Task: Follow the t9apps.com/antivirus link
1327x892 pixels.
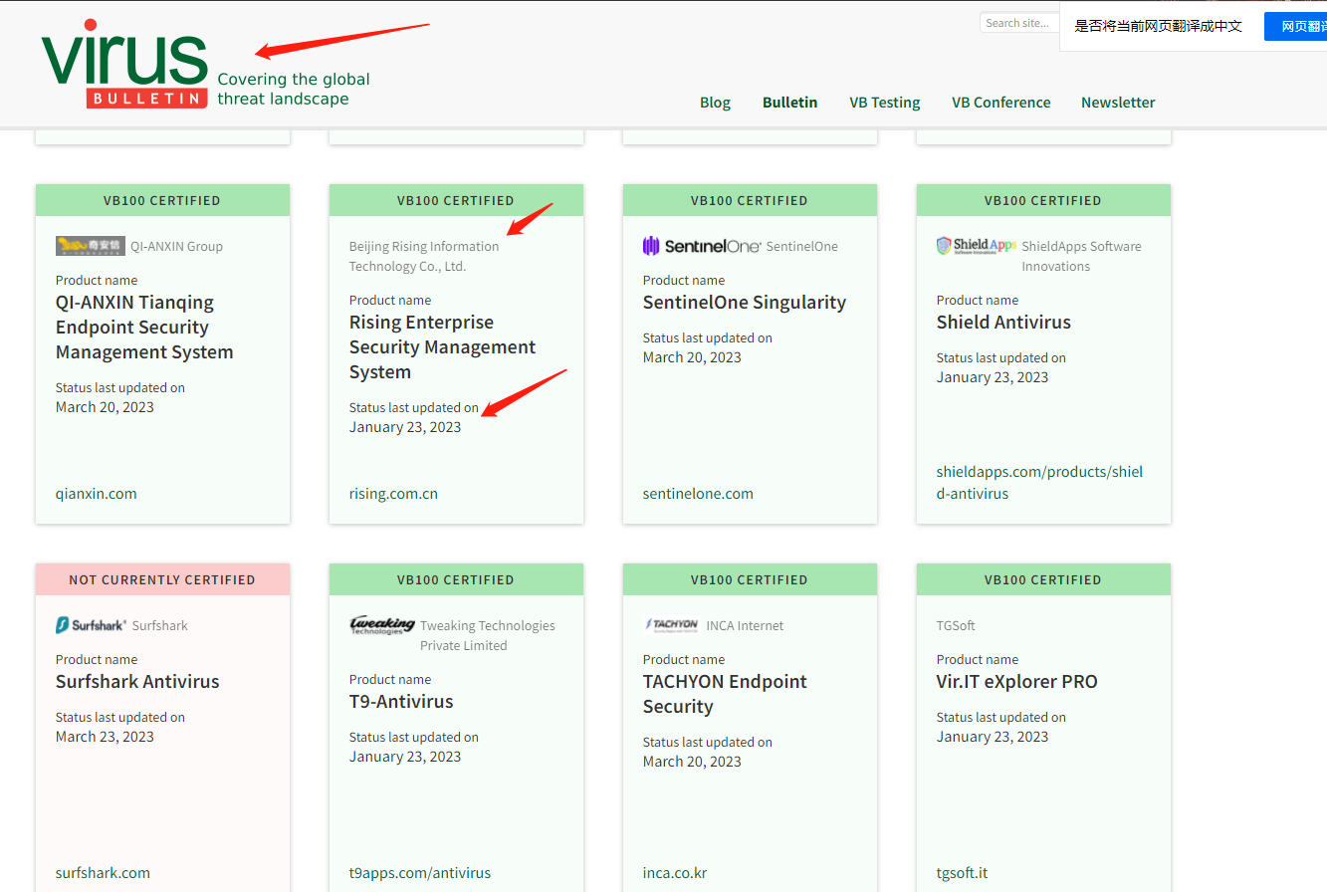Action: click(x=420, y=873)
